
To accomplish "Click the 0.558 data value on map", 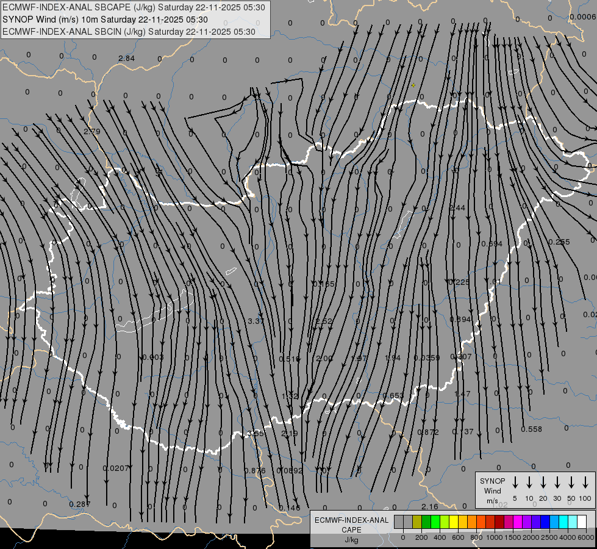I will (x=531, y=429).
